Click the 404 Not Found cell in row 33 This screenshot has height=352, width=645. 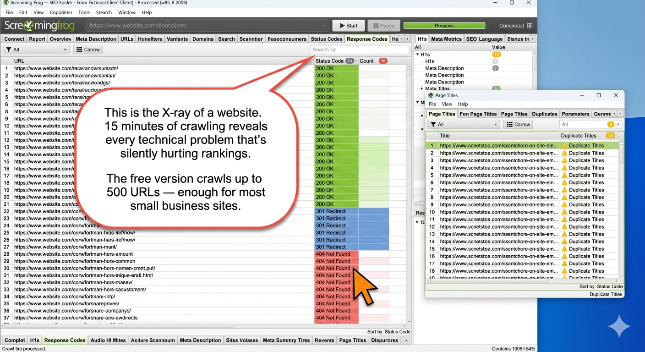click(x=336, y=290)
